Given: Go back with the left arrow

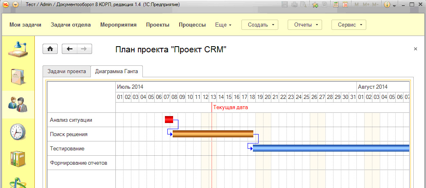Looking at the screenshot, I should 70,49.
